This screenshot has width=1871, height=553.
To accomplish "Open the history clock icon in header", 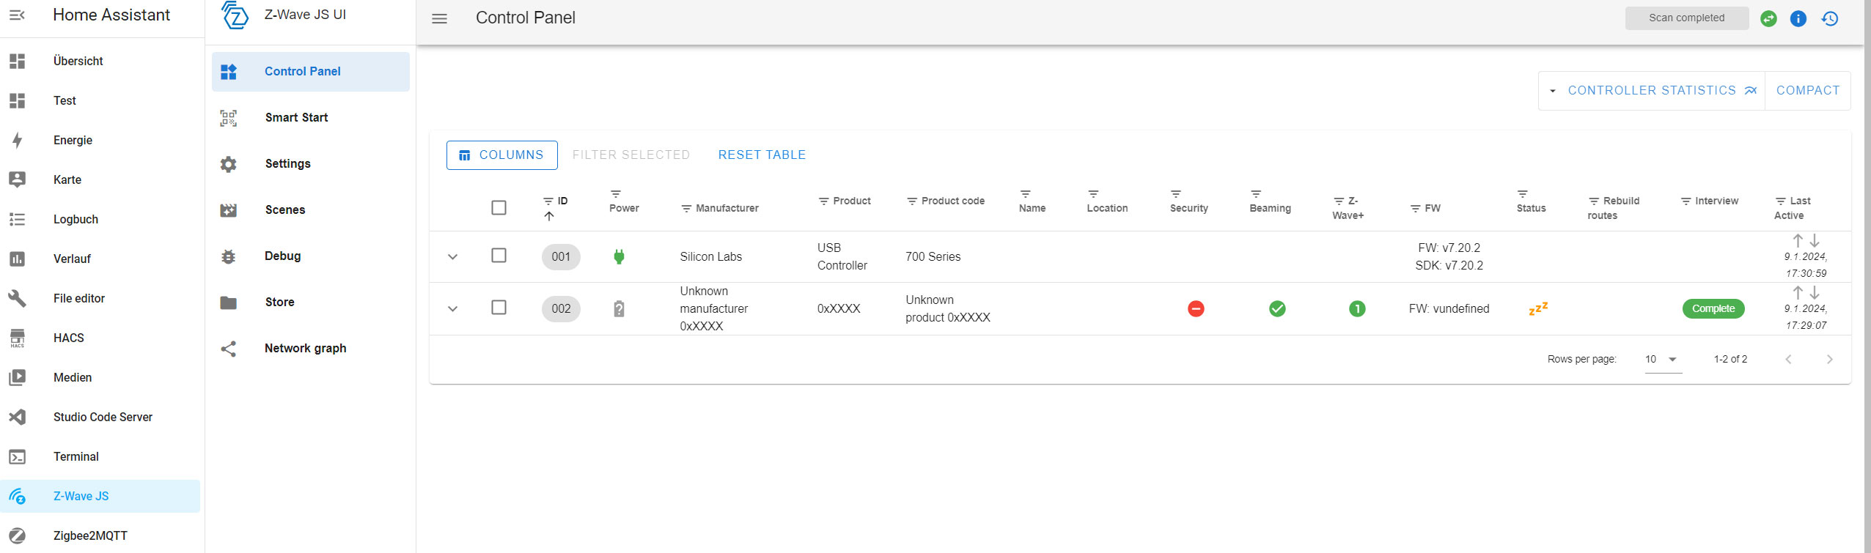I will [x=1830, y=18].
